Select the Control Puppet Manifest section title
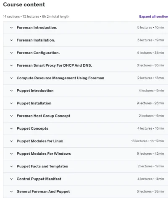This screenshot has height=198, width=168. coord(39,179)
